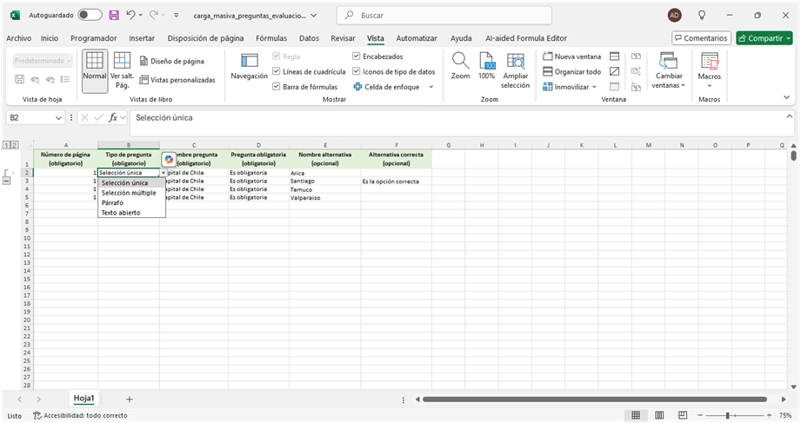
Task: Switch to the Insertar tab
Action: 142,38
